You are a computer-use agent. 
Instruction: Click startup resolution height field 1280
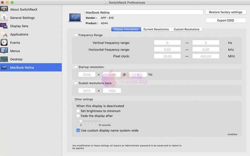tap(112, 75)
